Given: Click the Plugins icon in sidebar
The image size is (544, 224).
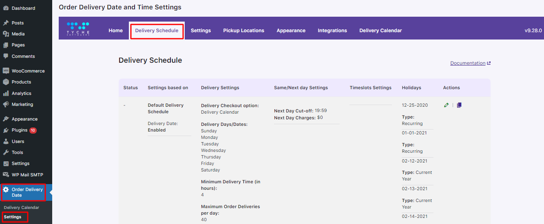Looking at the screenshot, I should [x=6, y=130].
